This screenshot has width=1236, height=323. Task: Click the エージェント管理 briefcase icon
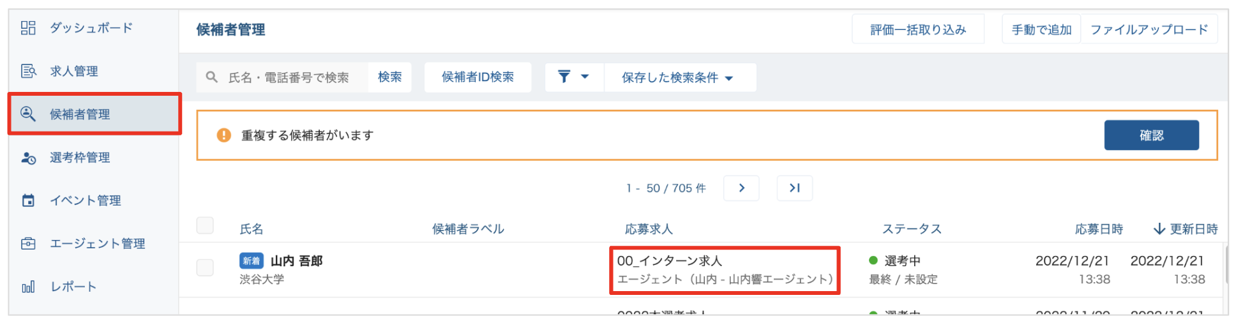[x=28, y=243]
